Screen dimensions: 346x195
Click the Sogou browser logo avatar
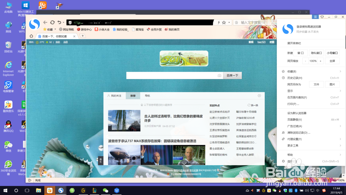pyautogui.click(x=35, y=24)
